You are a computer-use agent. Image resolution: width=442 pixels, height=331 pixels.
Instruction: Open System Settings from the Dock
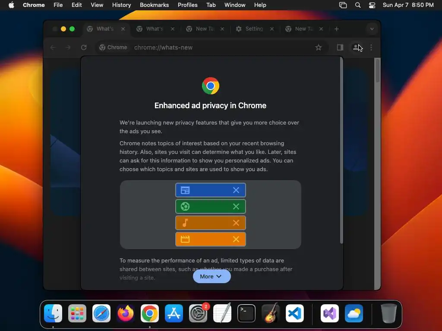[x=198, y=313]
